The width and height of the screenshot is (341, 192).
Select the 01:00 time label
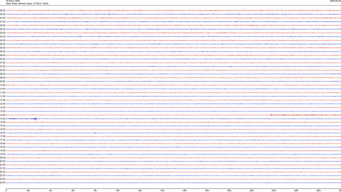pos(2,18)
